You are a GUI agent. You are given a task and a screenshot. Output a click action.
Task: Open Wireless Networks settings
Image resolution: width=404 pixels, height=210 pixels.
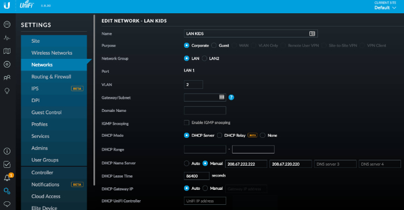coord(54,53)
